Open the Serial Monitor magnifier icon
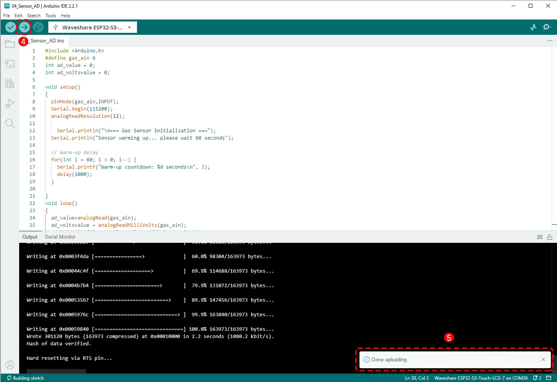 (547, 27)
